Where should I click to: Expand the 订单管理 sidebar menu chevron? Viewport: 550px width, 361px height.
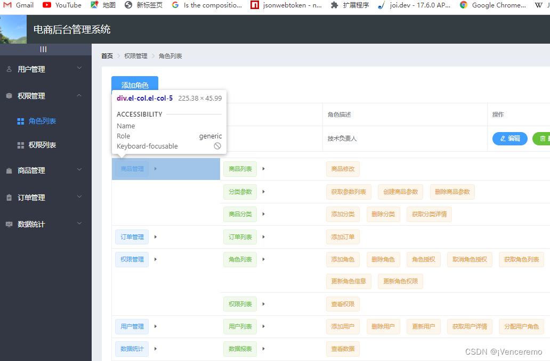click(79, 197)
